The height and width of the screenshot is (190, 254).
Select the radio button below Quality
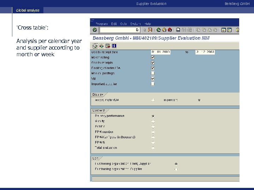coord(153,127)
